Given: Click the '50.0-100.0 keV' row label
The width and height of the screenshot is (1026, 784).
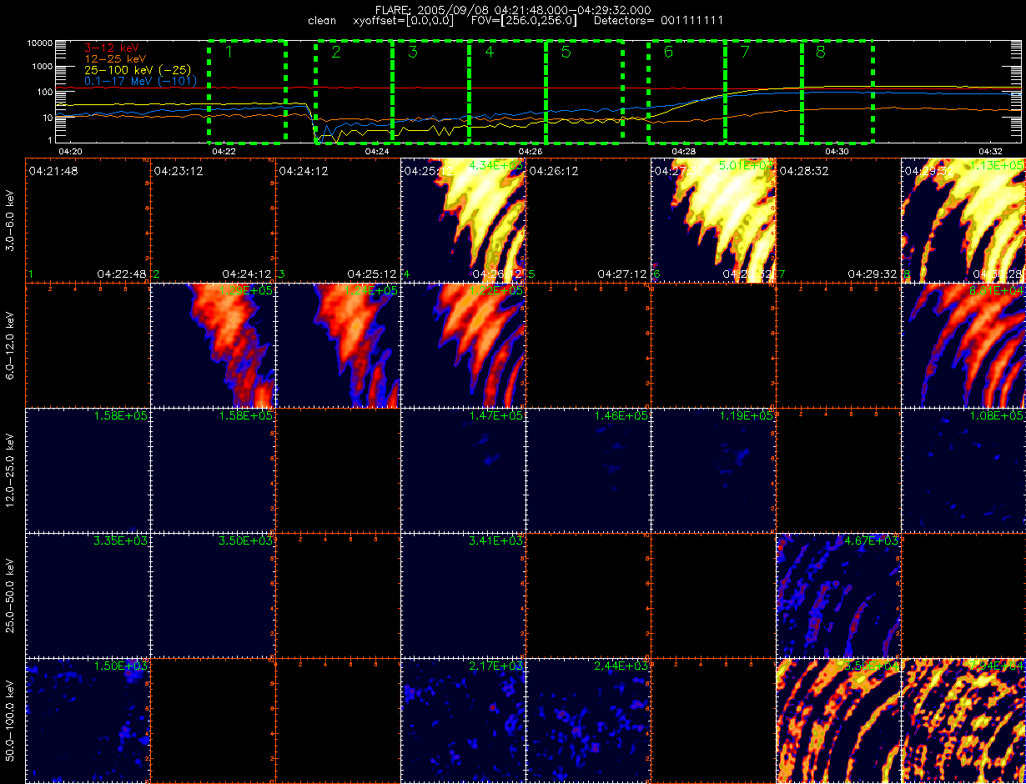Looking at the screenshot, I should tap(10, 720).
